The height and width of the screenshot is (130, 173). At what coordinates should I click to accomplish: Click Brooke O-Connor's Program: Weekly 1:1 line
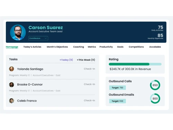click(35, 91)
